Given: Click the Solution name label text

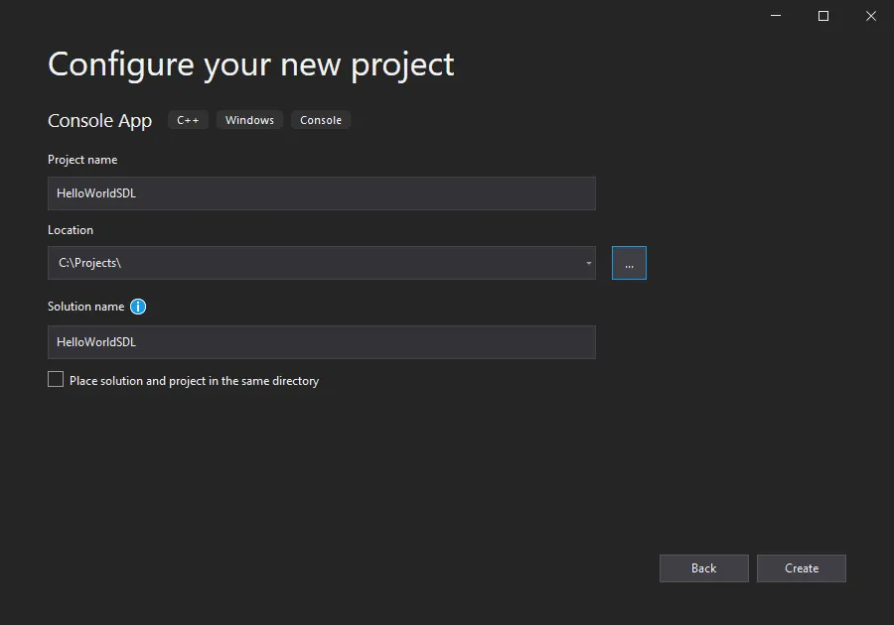Looking at the screenshot, I should coord(86,307).
